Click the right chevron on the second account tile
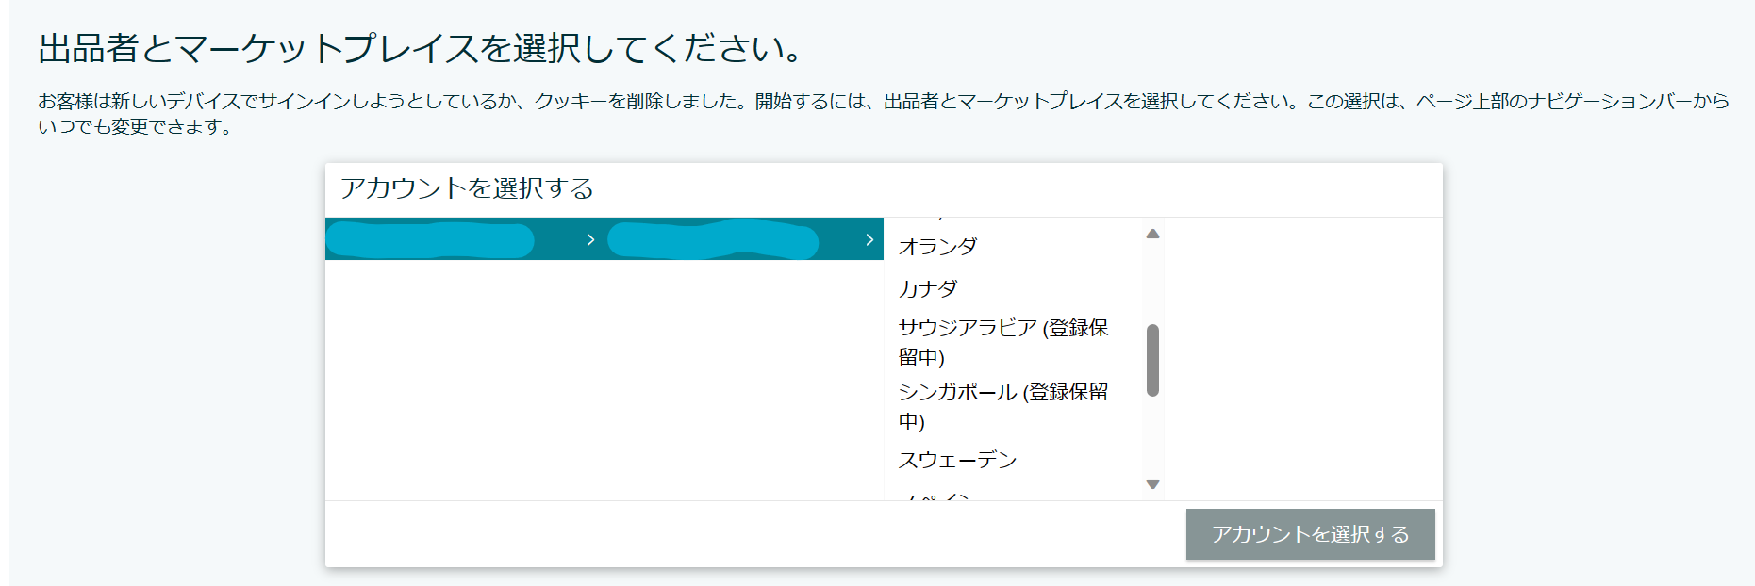The height and width of the screenshot is (586, 1755). pos(868,240)
